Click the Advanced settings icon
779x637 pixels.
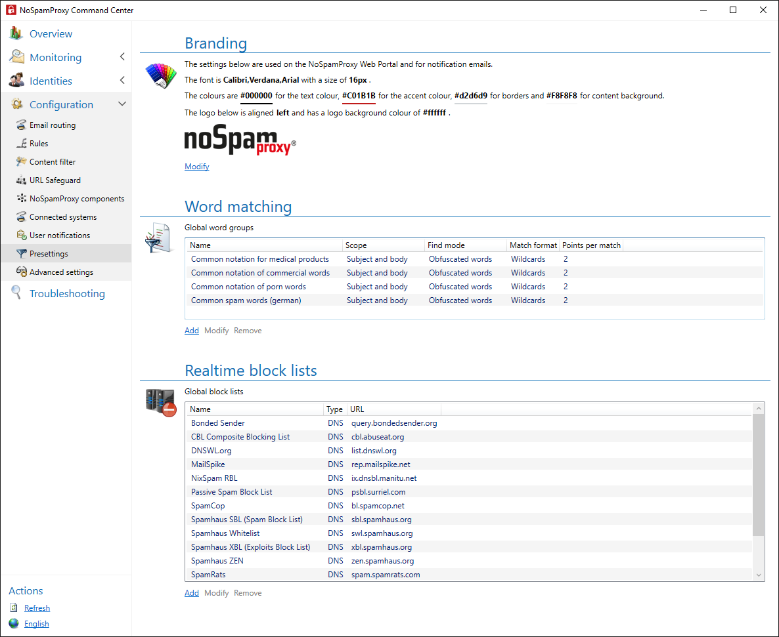tap(22, 272)
